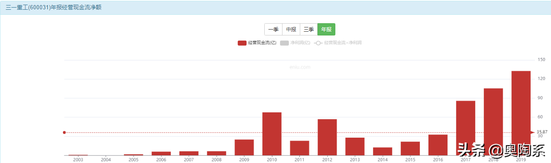Click the 2017 cash flow bar
The image size is (551, 163).
466,128
